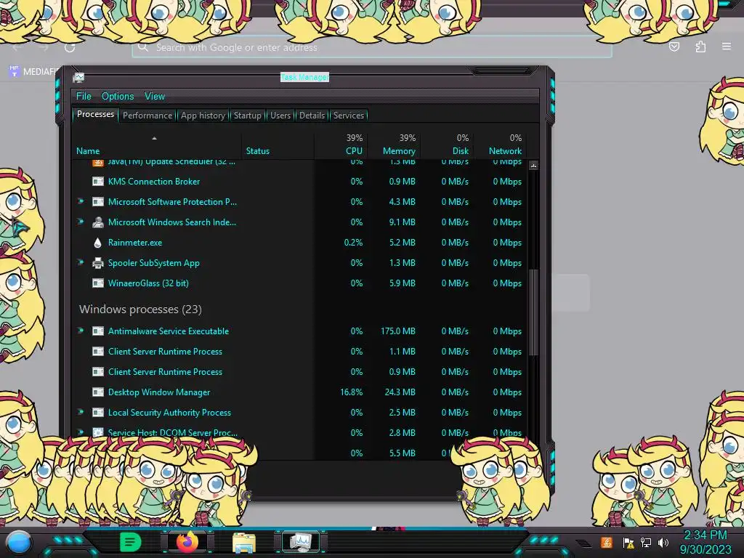Click the KMS Connection Broker process icon

(98, 181)
